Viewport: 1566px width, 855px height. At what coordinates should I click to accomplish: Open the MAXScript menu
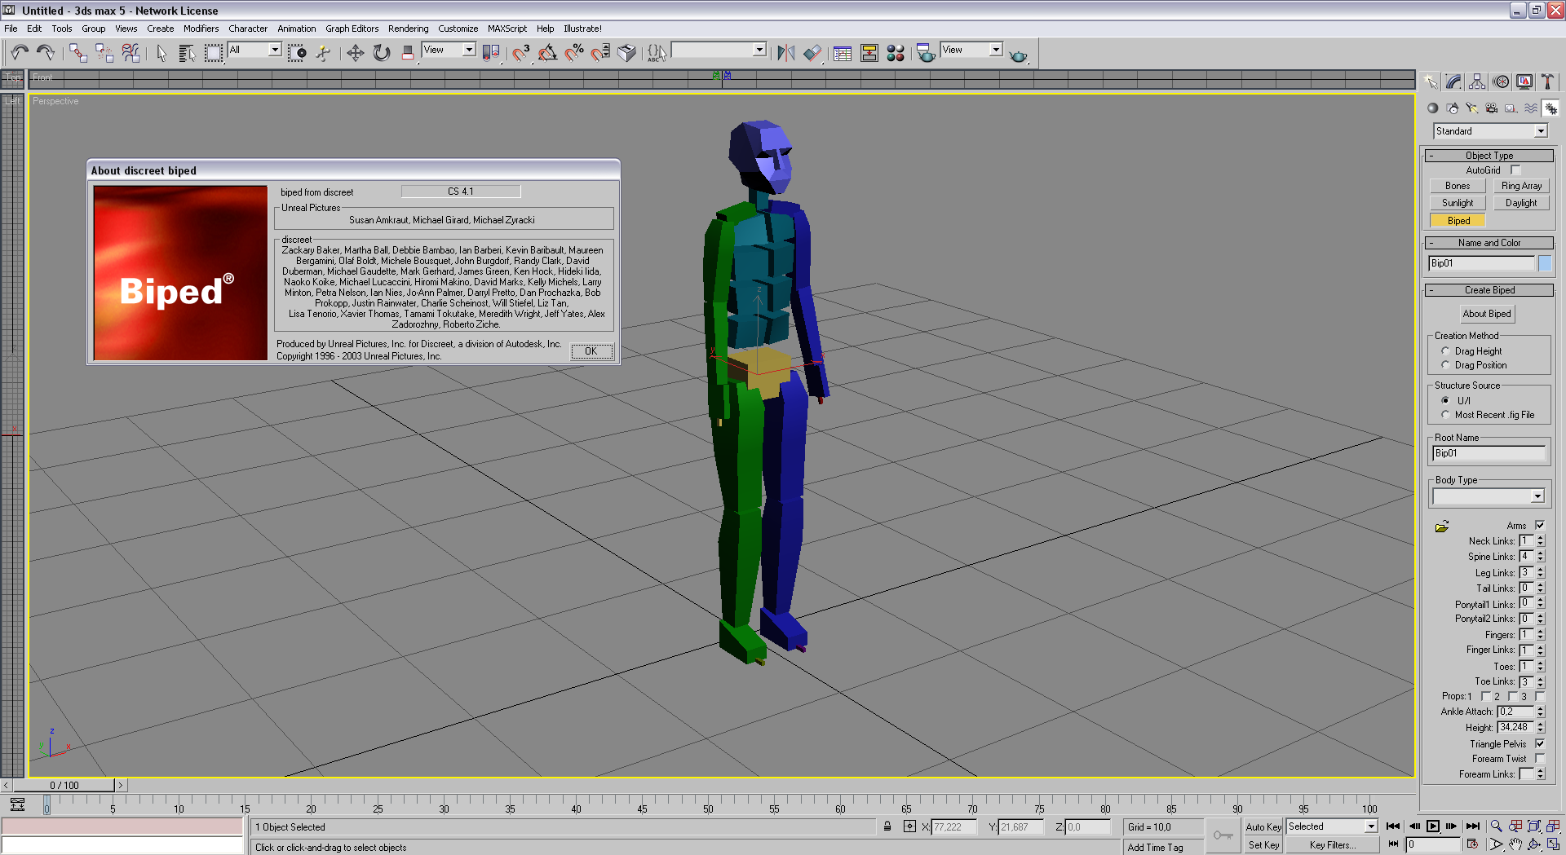click(x=507, y=29)
